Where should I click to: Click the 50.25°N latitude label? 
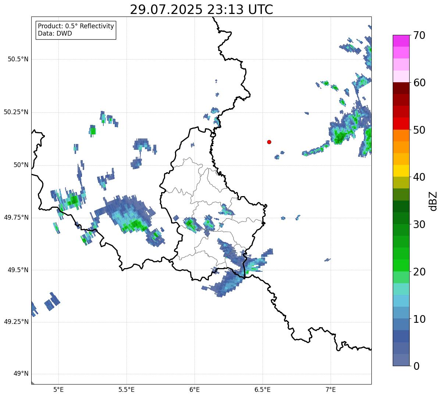tap(16, 112)
